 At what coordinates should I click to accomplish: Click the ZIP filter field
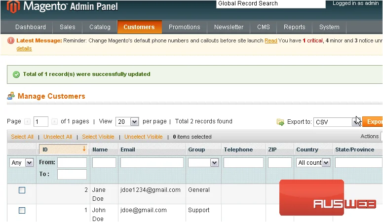click(280, 162)
